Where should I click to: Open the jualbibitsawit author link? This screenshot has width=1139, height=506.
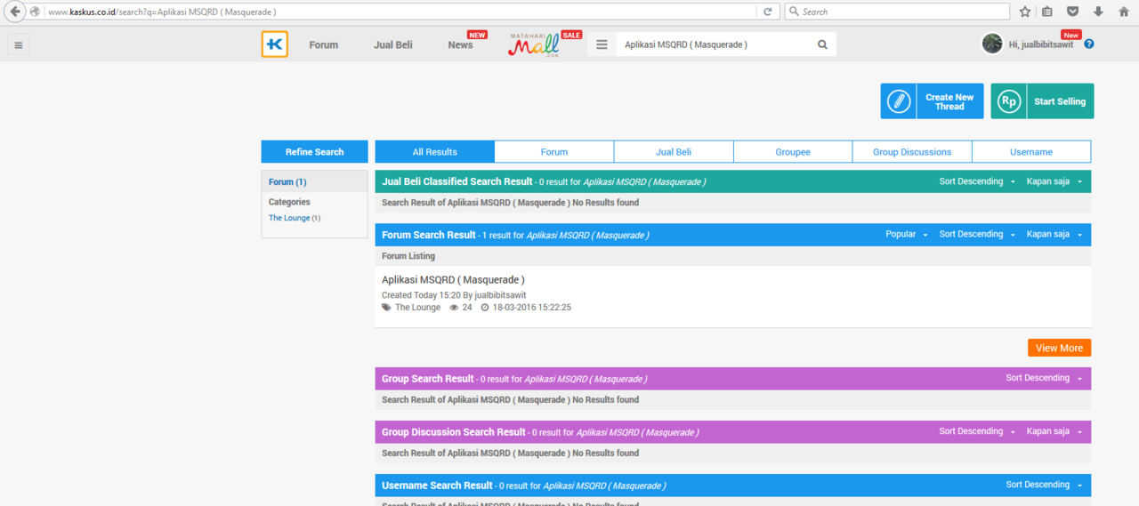point(500,295)
